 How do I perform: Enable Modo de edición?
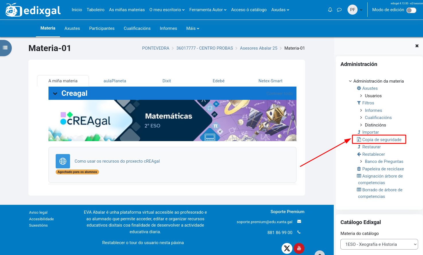coord(411,10)
